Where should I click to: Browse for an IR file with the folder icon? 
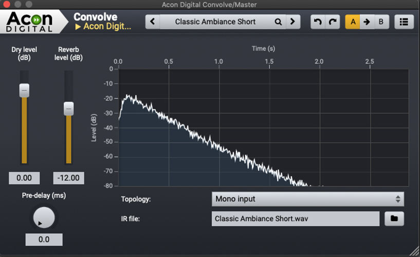tap(394, 219)
